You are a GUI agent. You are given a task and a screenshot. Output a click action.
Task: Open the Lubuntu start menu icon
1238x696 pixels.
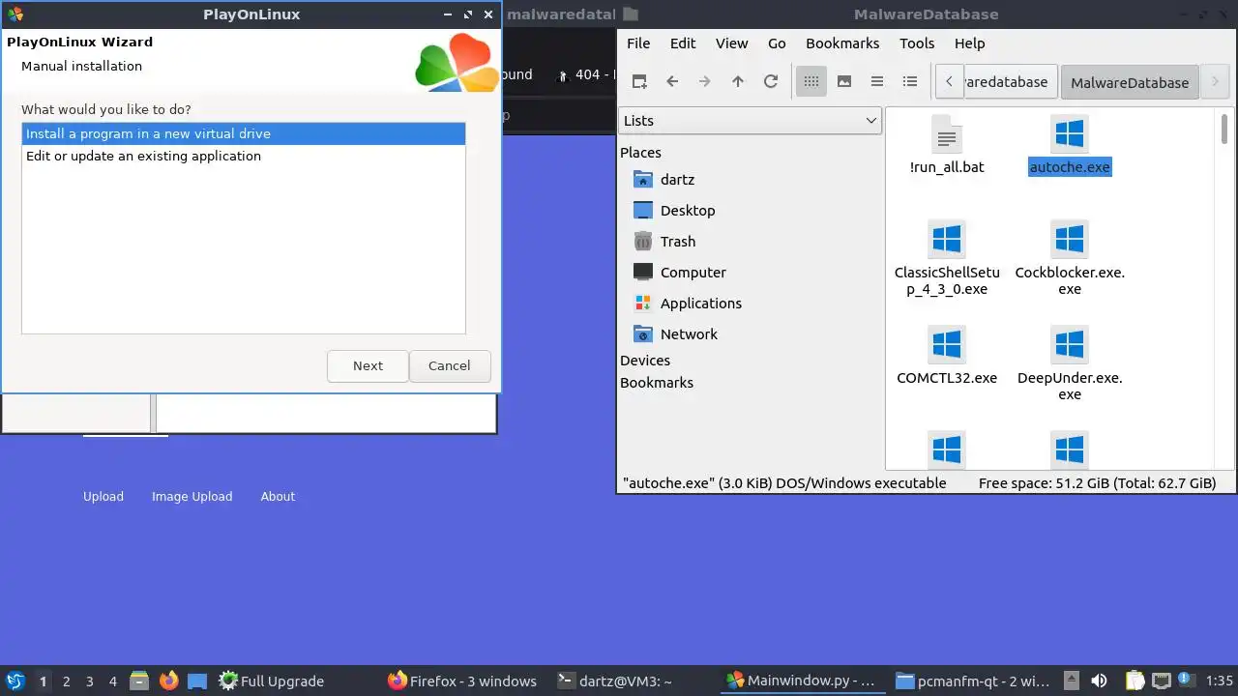(x=15, y=681)
